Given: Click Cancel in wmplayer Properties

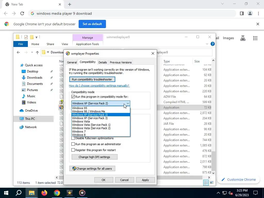Looking at the screenshot, I should click(125, 180).
